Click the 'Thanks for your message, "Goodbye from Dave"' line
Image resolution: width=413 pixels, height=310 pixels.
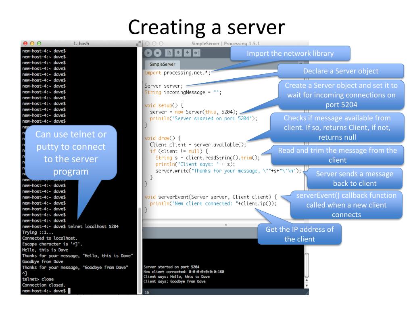point(75,268)
